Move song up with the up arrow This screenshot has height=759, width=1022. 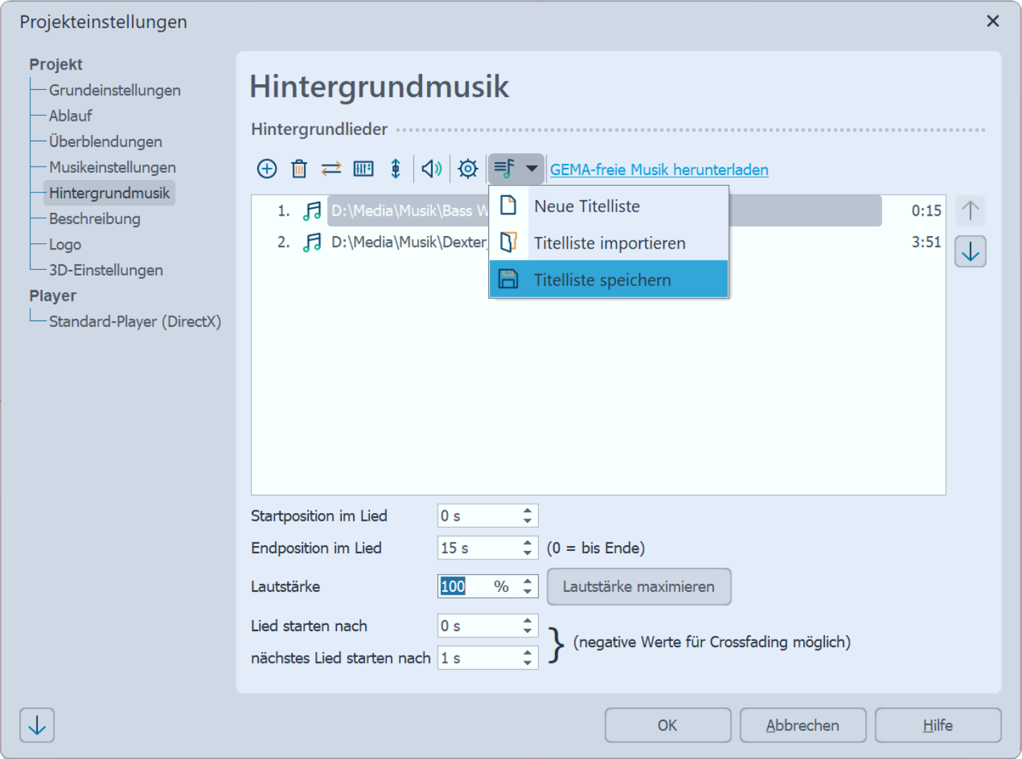tap(970, 211)
